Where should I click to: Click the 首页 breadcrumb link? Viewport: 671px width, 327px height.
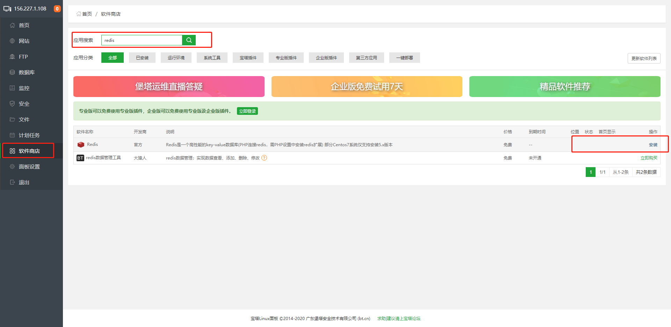click(87, 14)
